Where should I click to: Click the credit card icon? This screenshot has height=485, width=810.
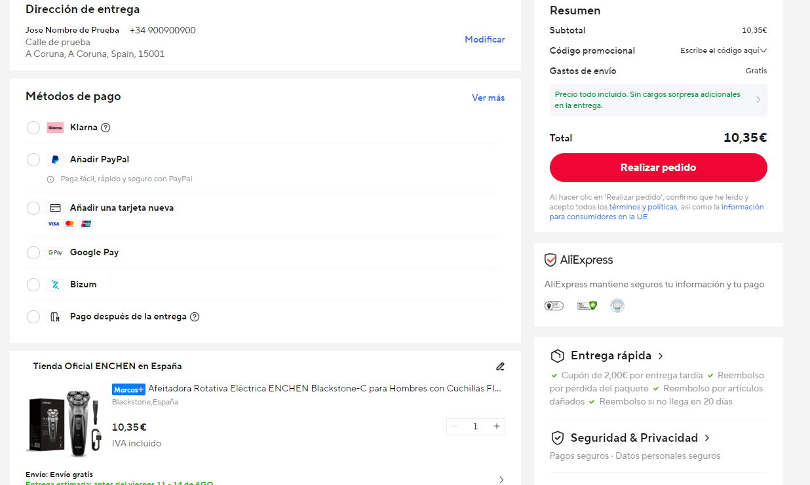click(55, 208)
